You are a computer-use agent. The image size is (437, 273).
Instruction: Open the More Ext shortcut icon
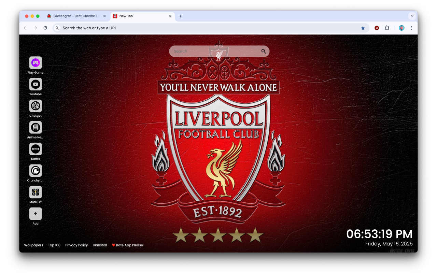[36, 192]
